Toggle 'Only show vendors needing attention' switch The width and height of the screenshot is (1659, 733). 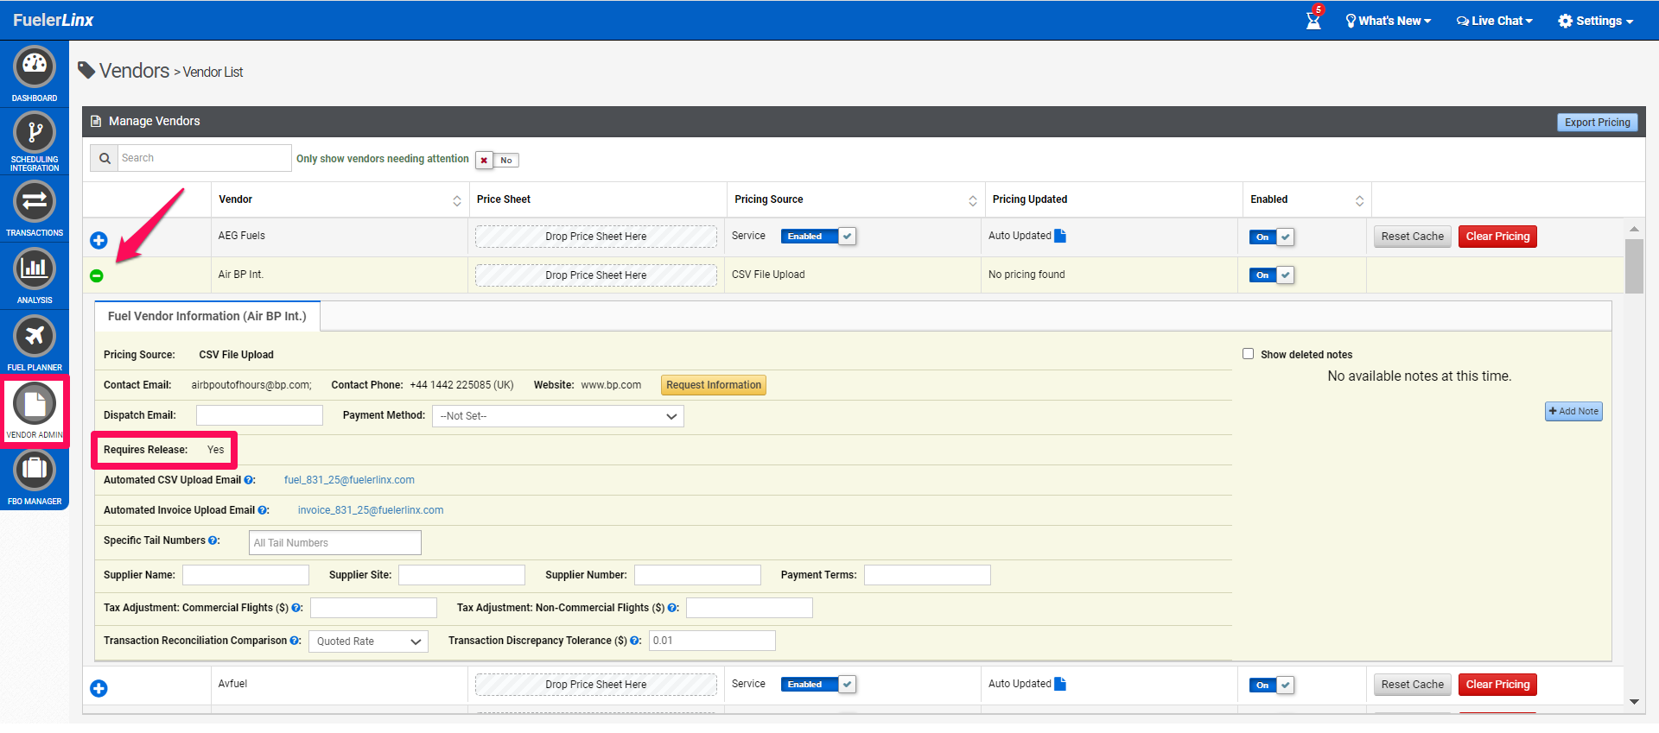pyautogui.click(x=497, y=161)
